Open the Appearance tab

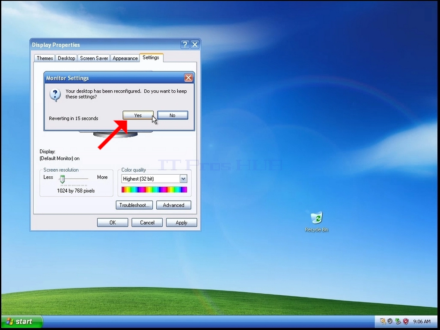point(125,58)
